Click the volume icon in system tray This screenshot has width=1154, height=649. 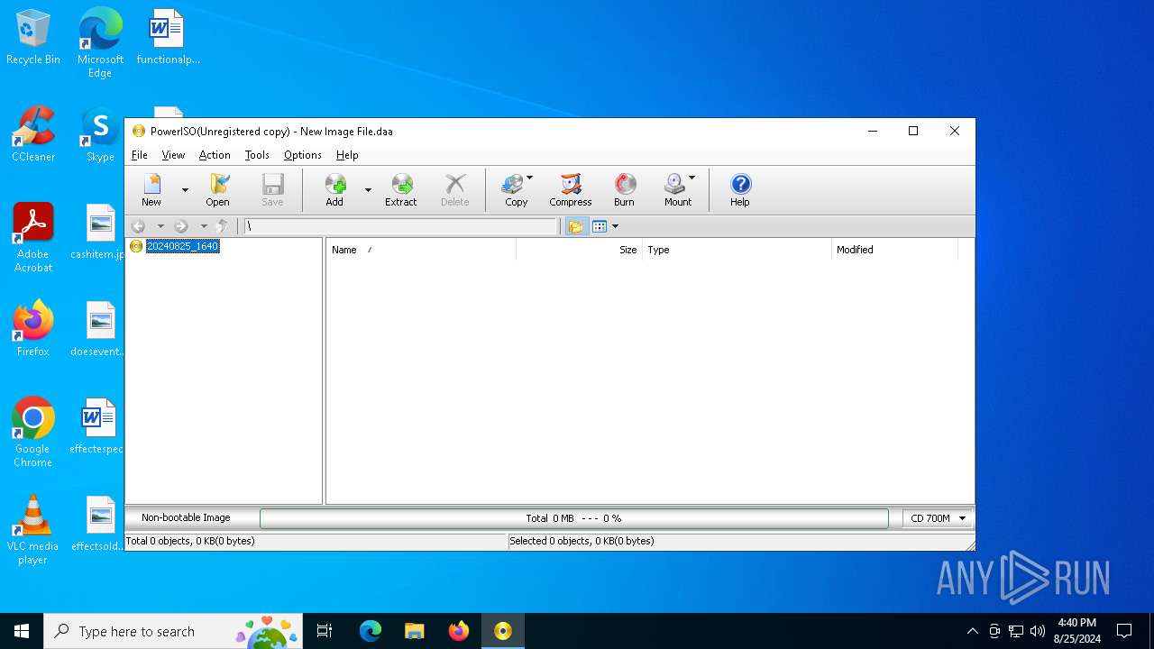click(1038, 631)
